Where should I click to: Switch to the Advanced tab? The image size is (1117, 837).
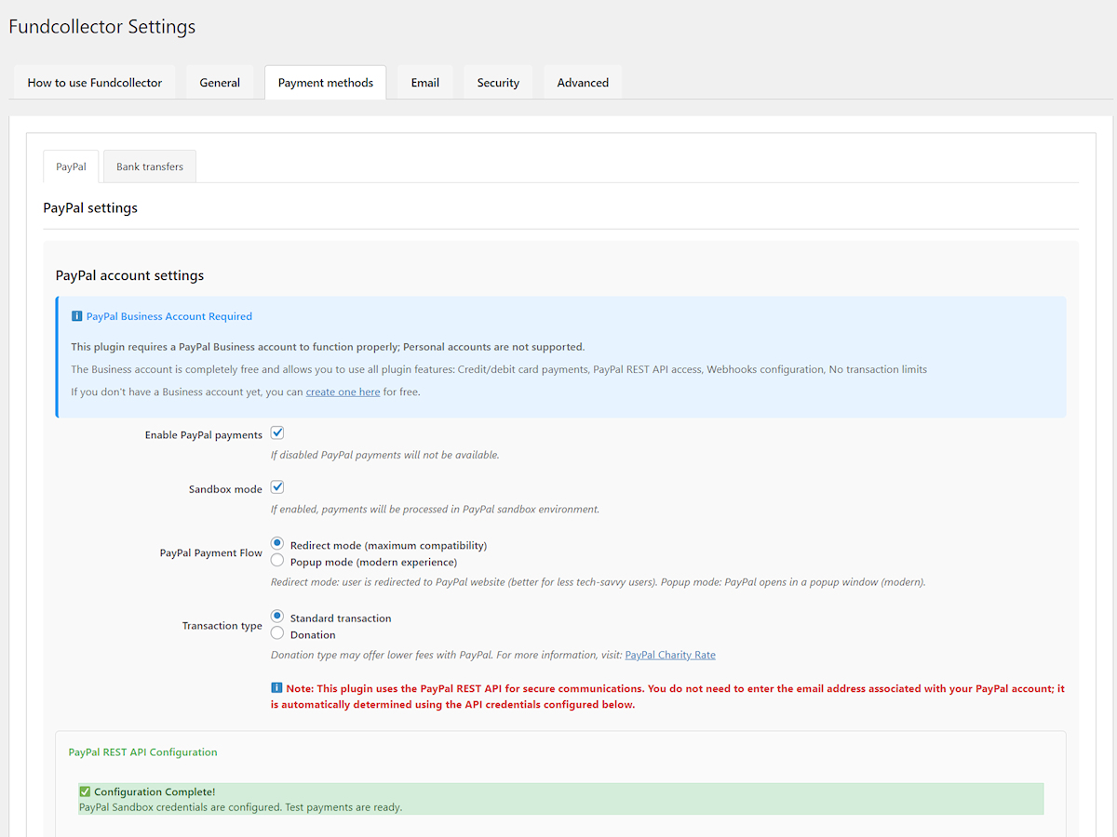click(x=583, y=83)
